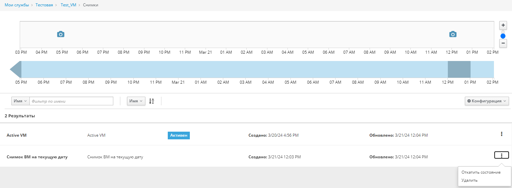This screenshot has width=512, height=188.
Task: Open the Тестовая breadcrumb link
Action: (x=44, y=5)
